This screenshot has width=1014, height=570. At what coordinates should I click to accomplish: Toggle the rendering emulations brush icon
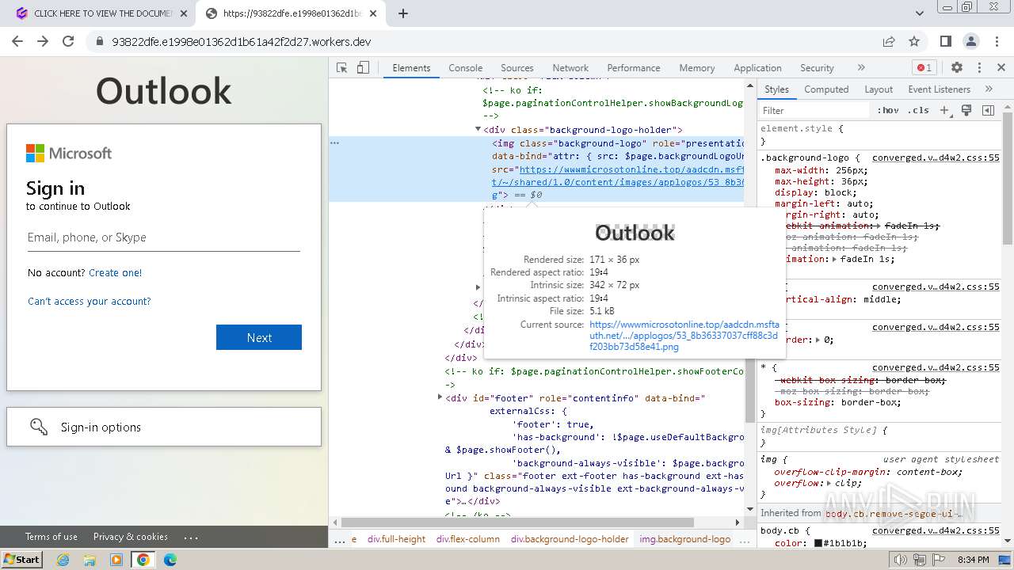[x=966, y=111]
